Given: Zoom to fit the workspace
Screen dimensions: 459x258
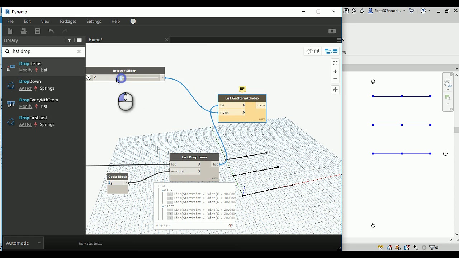Looking at the screenshot, I should (335, 63).
